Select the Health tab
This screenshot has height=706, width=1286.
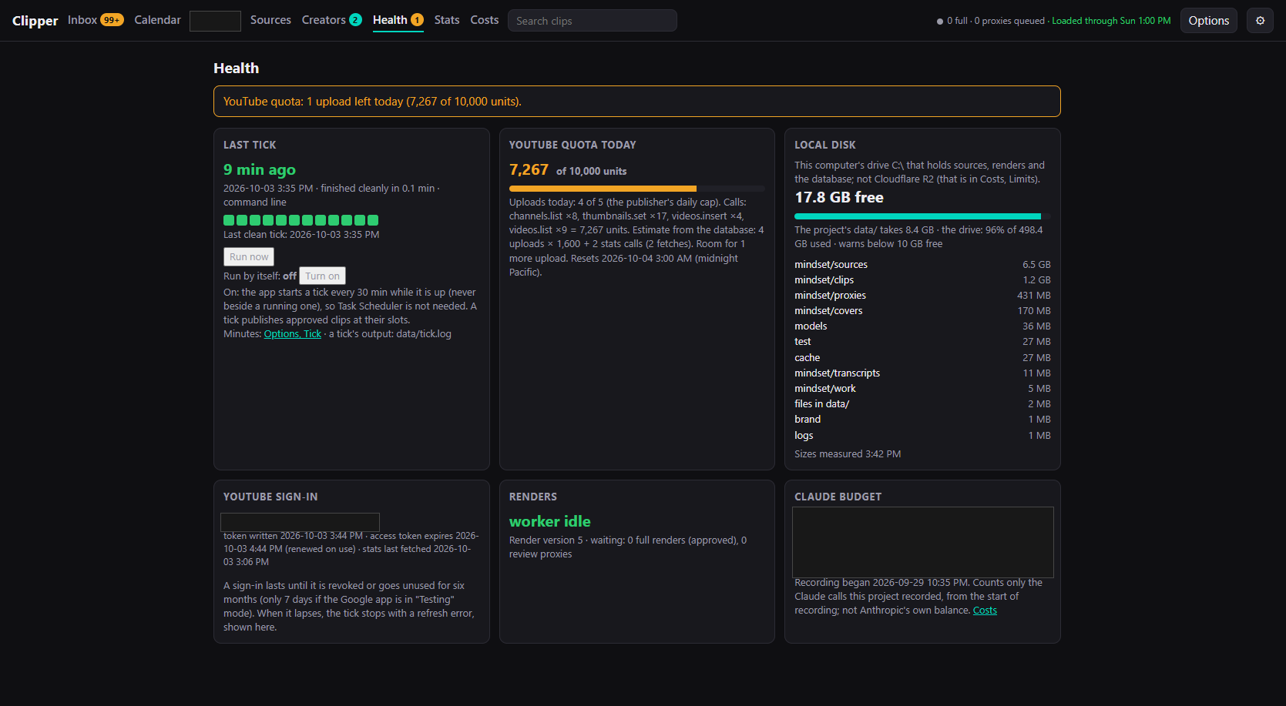tap(398, 20)
